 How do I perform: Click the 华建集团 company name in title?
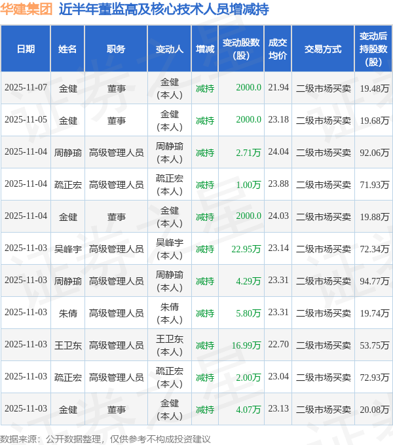click(26, 9)
